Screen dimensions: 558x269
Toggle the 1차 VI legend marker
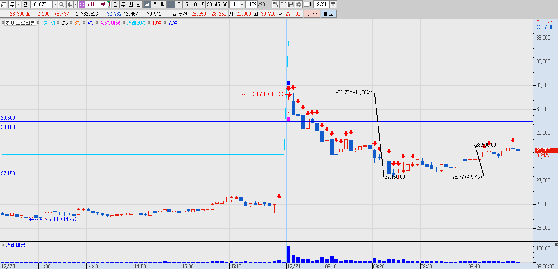[x=39, y=23]
